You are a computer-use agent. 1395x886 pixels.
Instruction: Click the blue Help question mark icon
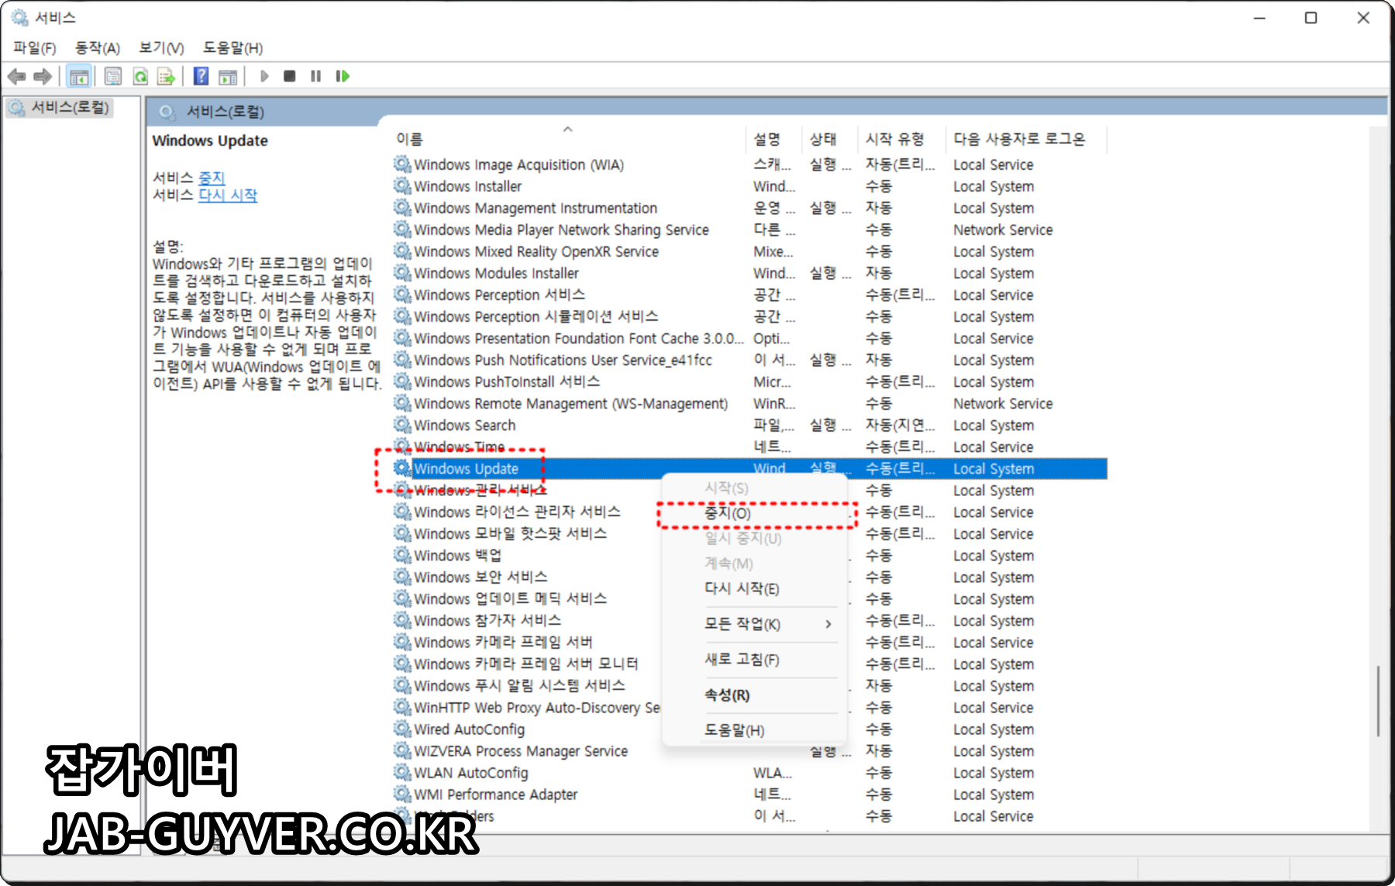point(201,76)
